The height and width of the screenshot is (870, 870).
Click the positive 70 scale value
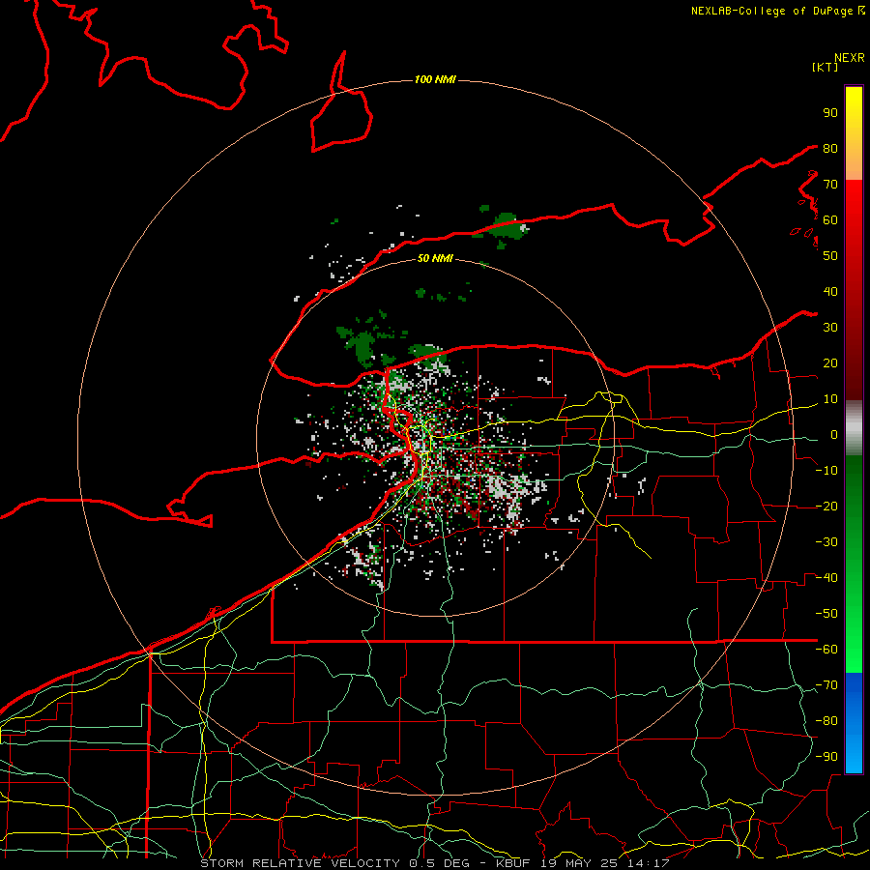click(830, 185)
